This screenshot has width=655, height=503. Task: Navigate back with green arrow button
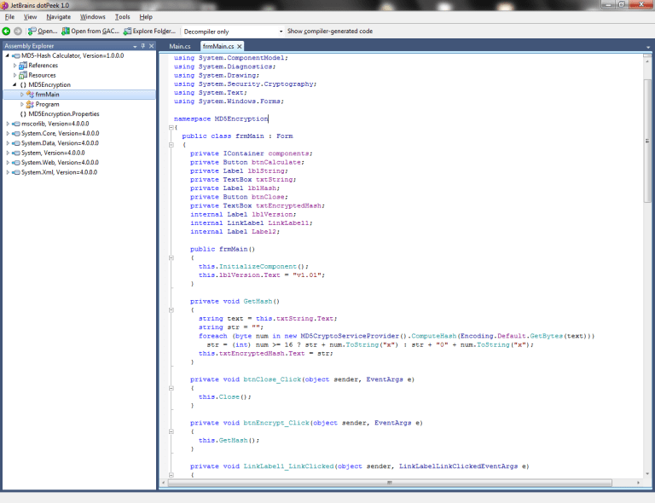pyautogui.click(x=6, y=31)
